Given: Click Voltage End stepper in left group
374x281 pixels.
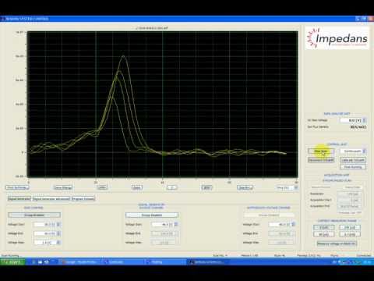Looking at the screenshot, I should pyautogui.click(x=58, y=233).
